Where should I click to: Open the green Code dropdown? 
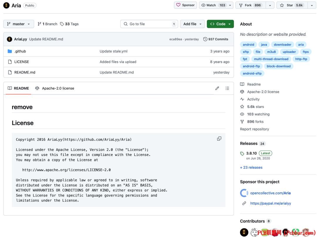[220, 24]
